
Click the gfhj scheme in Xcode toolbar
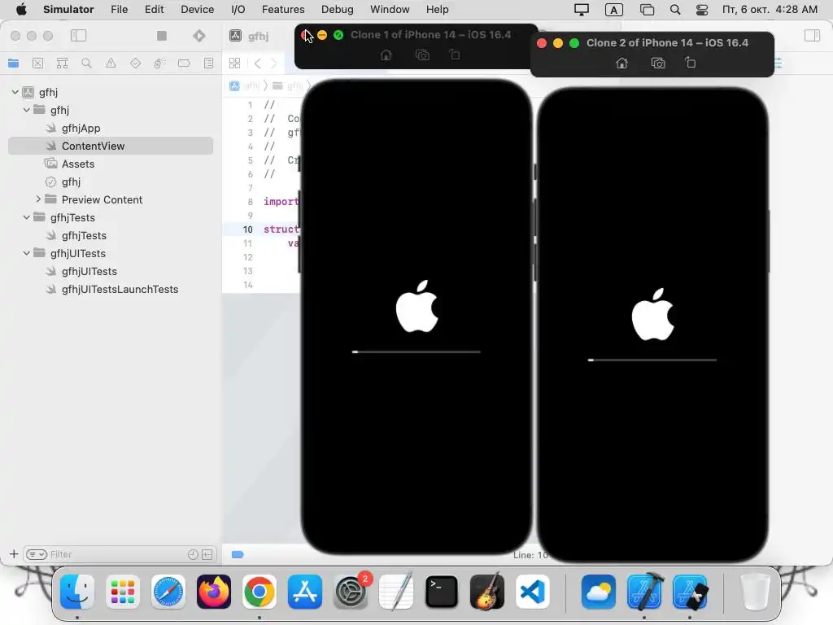pyautogui.click(x=250, y=36)
